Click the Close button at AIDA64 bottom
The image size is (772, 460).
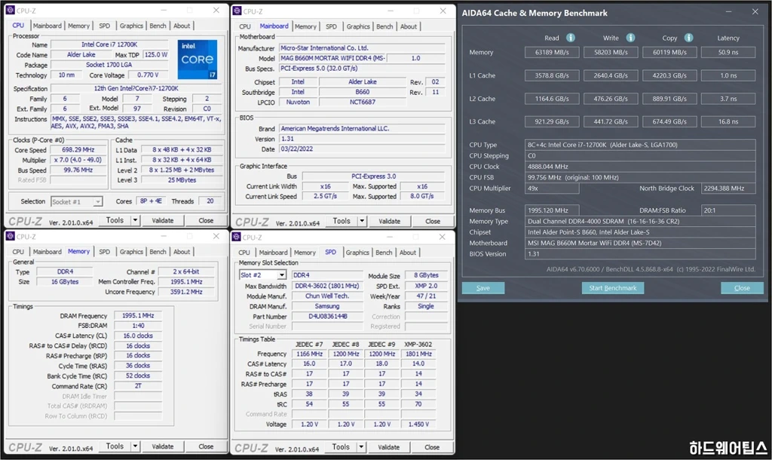coord(742,287)
